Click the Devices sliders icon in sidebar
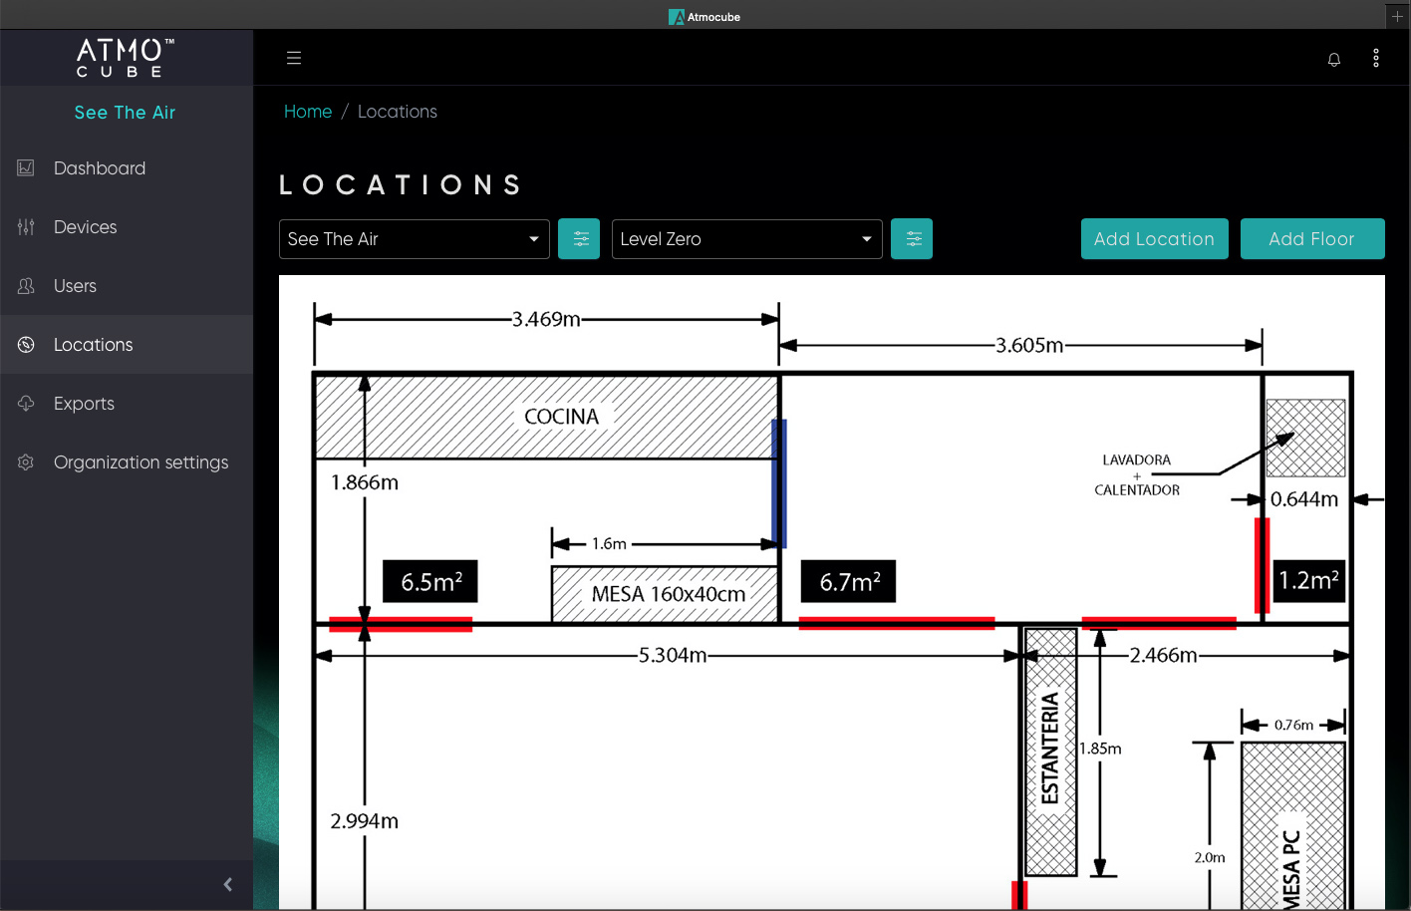This screenshot has width=1411, height=911. pyautogui.click(x=26, y=227)
